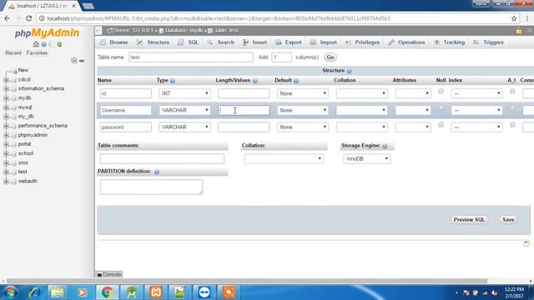The height and width of the screenshot is (300, 534).
Task: Switch to the Structure tab
Action: (153, 42)
